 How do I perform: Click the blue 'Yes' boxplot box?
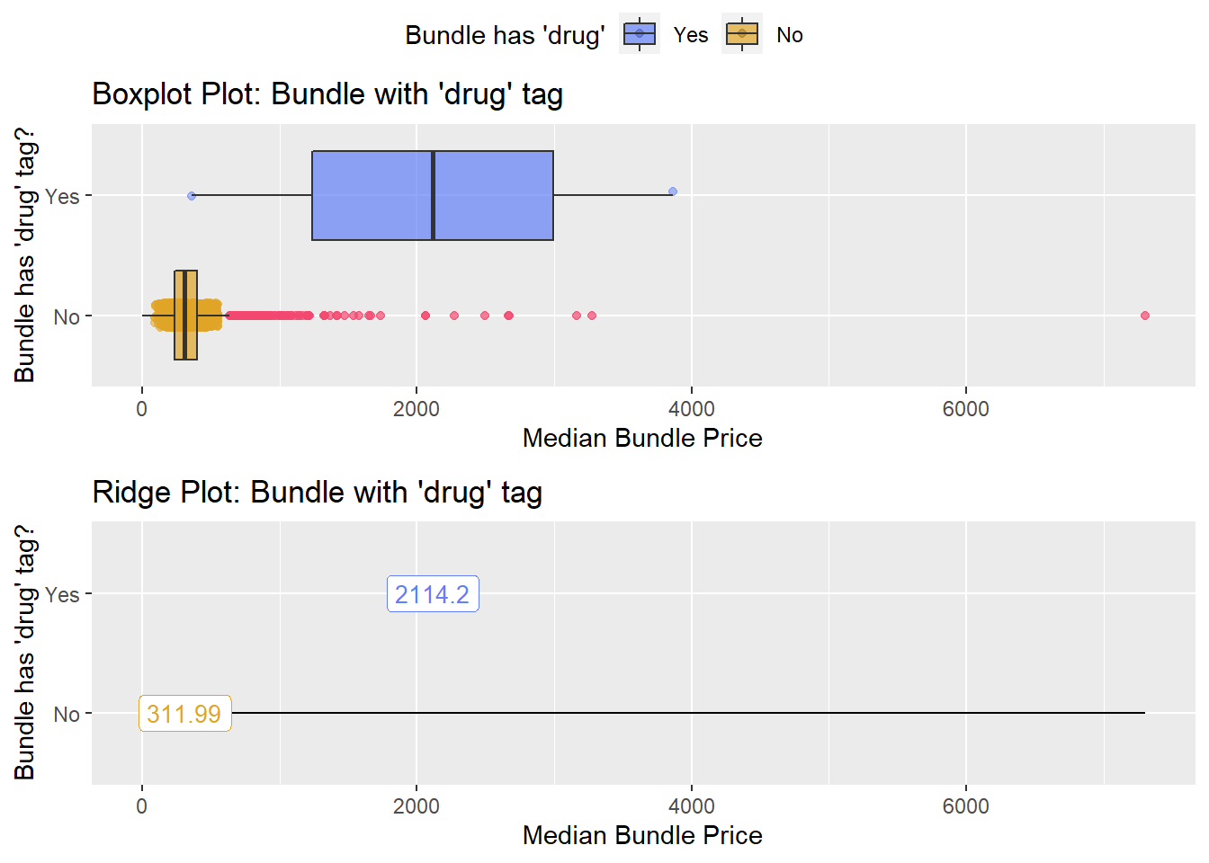[433, 195]
